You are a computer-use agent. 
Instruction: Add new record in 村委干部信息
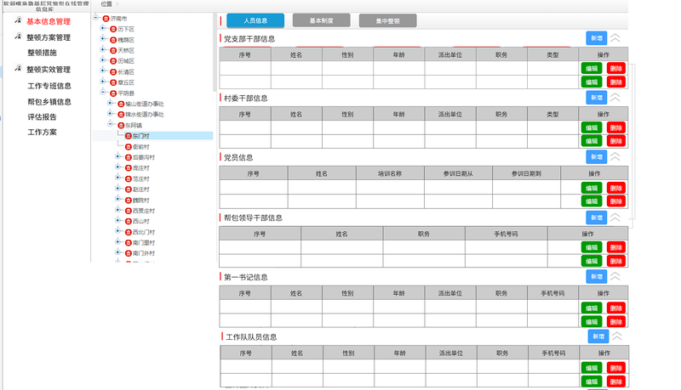tap(596, 98)
